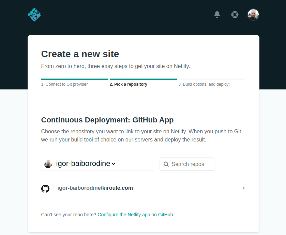Screen dimensions: 286x235
Task: Open the notifications bell
Action: coord(217,15)
